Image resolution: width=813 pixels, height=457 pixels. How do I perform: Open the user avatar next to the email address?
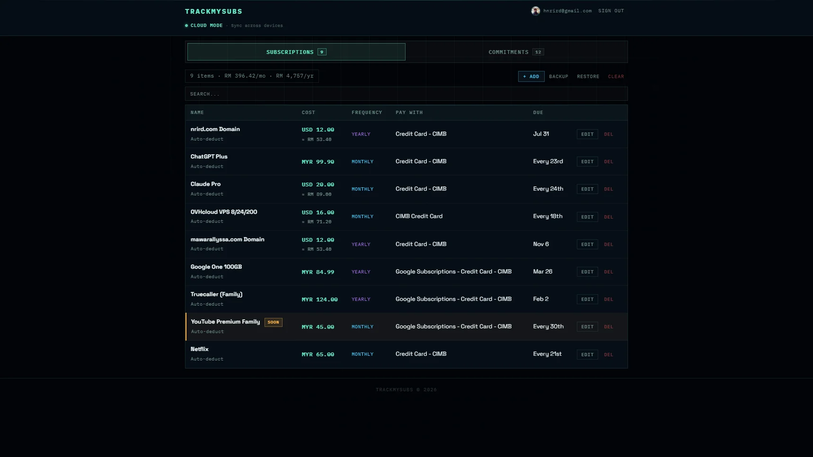(x=535, y=11)
